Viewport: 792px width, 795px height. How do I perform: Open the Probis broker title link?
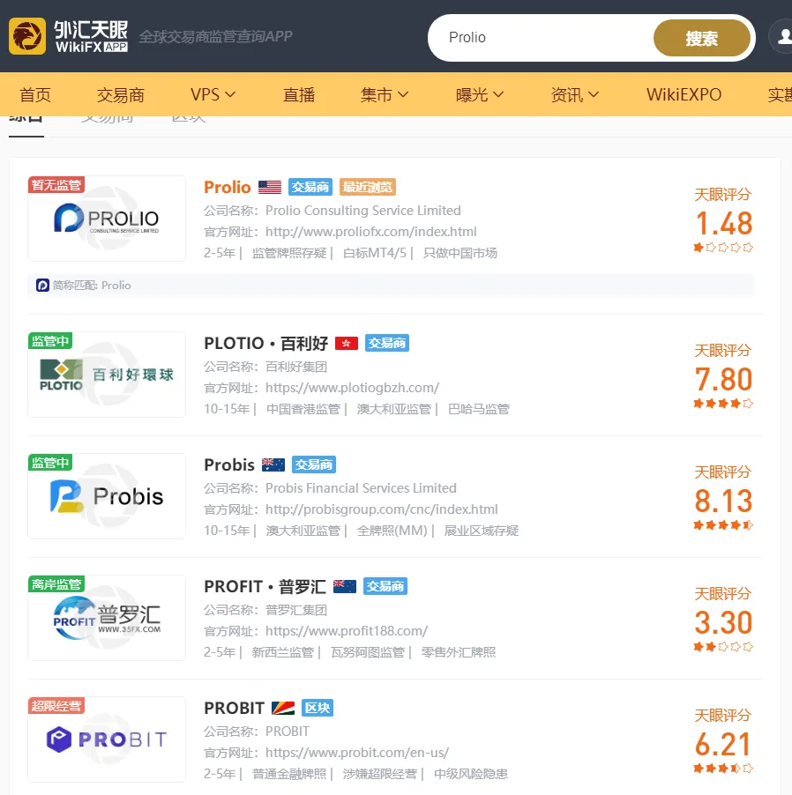pyautogui.click(x=229, y=464)
